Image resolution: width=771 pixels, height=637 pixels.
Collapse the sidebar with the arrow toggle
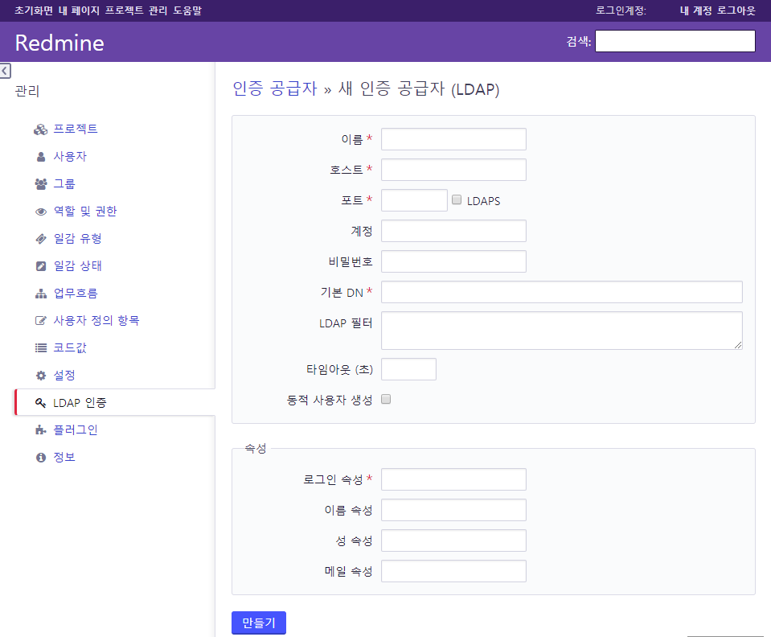[x=5, y=71]
